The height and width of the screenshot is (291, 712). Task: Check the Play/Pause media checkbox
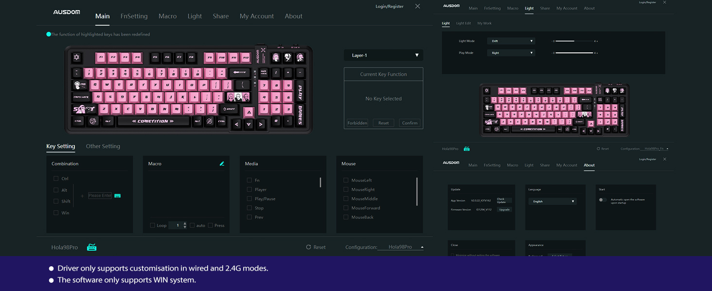(x=249, y=199)
